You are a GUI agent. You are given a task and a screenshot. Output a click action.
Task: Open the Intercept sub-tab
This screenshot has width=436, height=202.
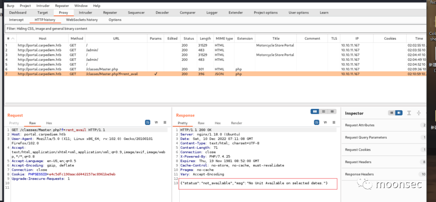tap(17, 20)
